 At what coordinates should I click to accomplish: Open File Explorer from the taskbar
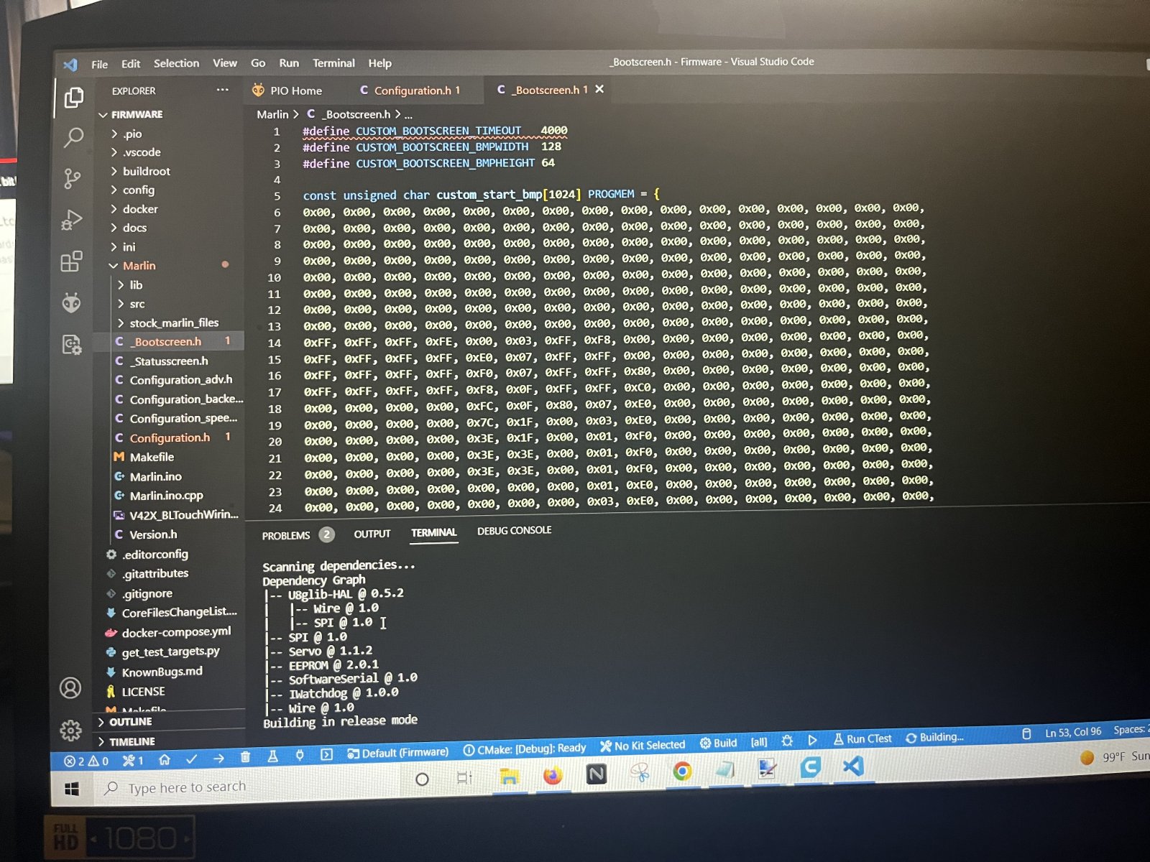509,777
